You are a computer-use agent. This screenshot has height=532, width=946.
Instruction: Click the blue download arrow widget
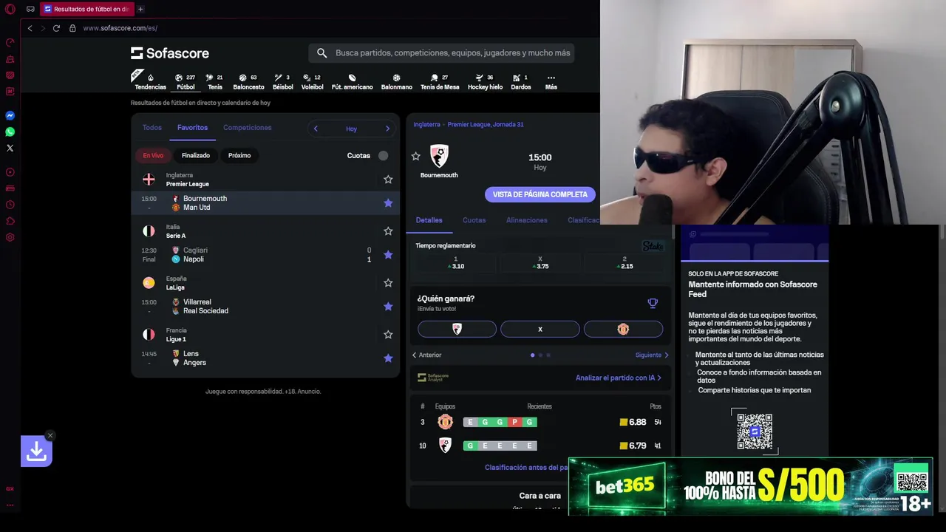click(36, 451)
